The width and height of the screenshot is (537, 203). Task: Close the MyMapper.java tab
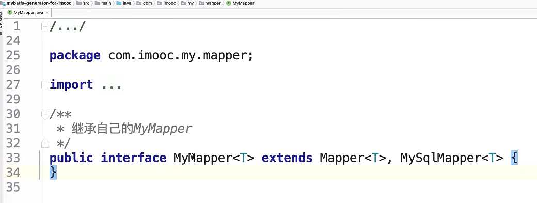pyautogui.click(x=48, y=13)
